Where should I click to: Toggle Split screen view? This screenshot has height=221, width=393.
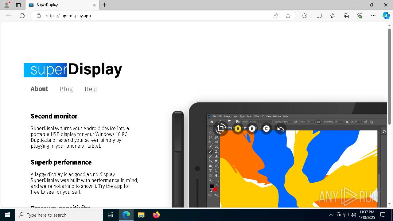click(x=319, y=16)
